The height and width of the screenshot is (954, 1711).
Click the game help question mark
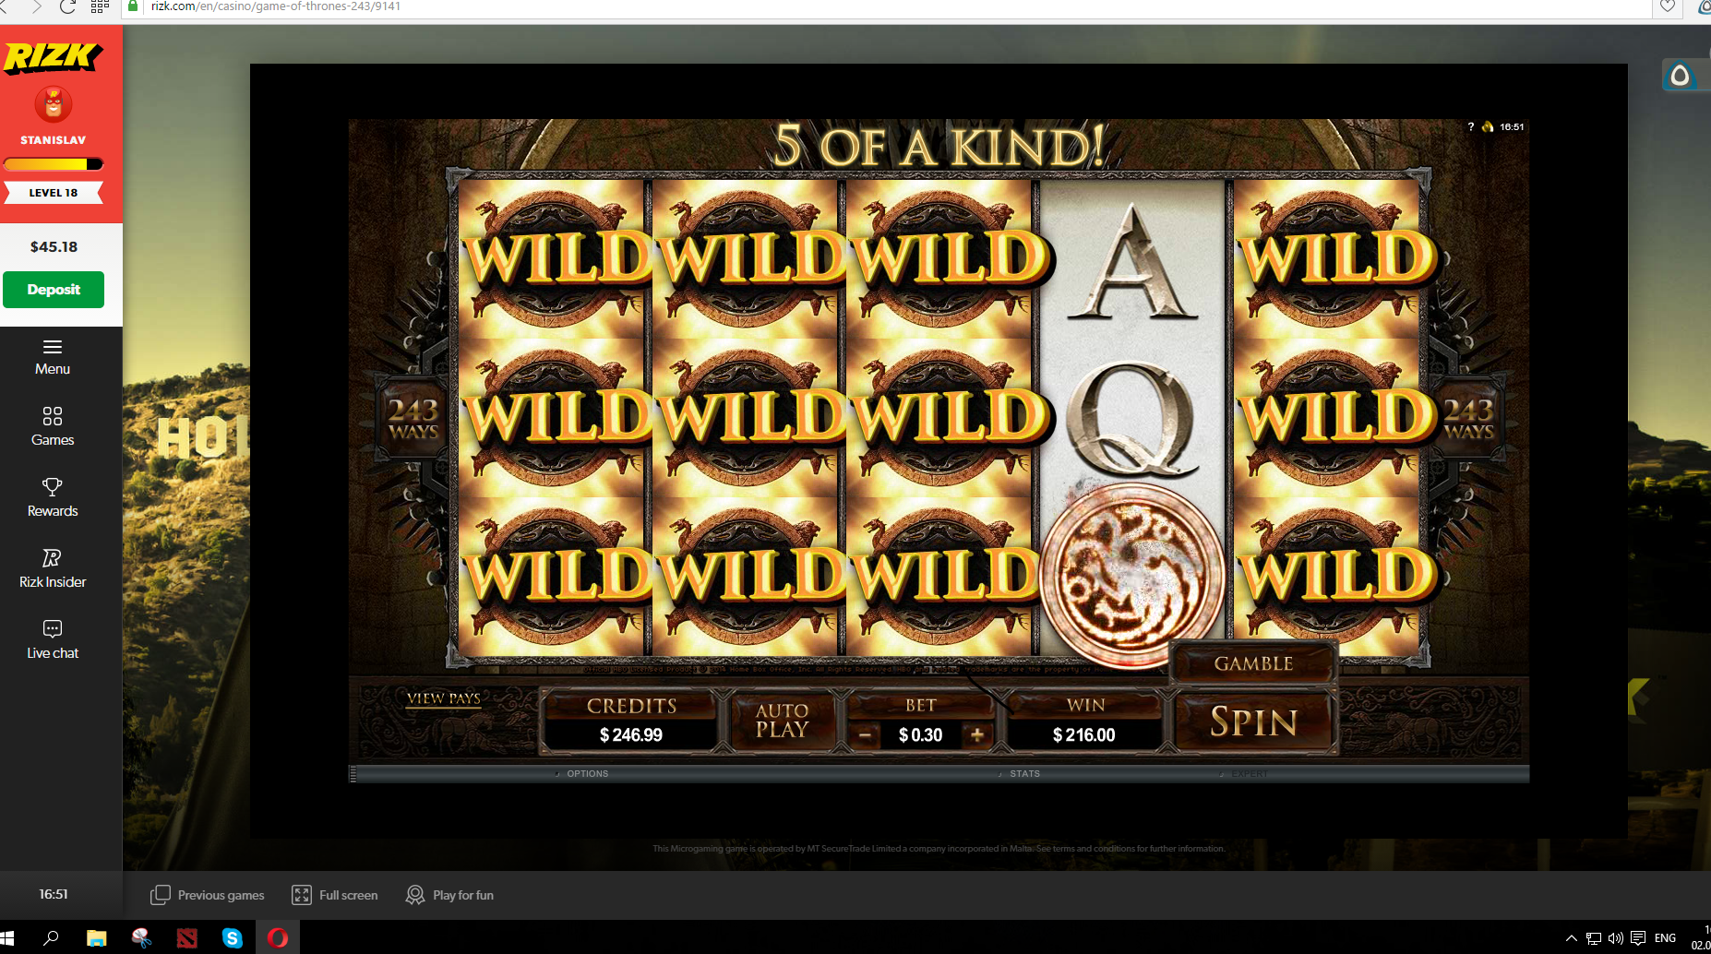pos(1471,127)
